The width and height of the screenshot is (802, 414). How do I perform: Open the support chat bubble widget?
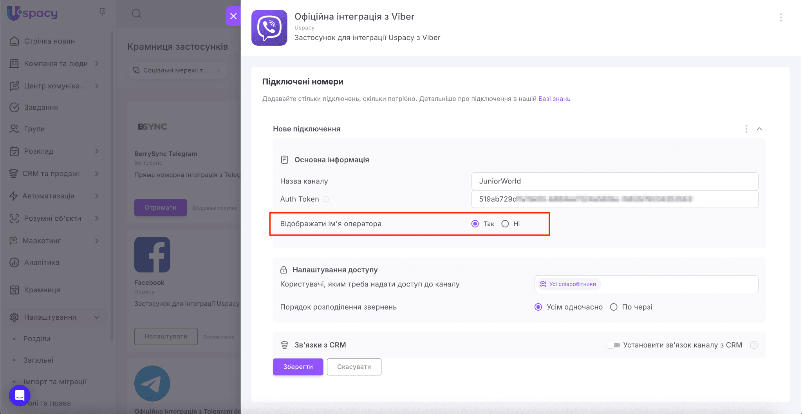tap(20, 395)
